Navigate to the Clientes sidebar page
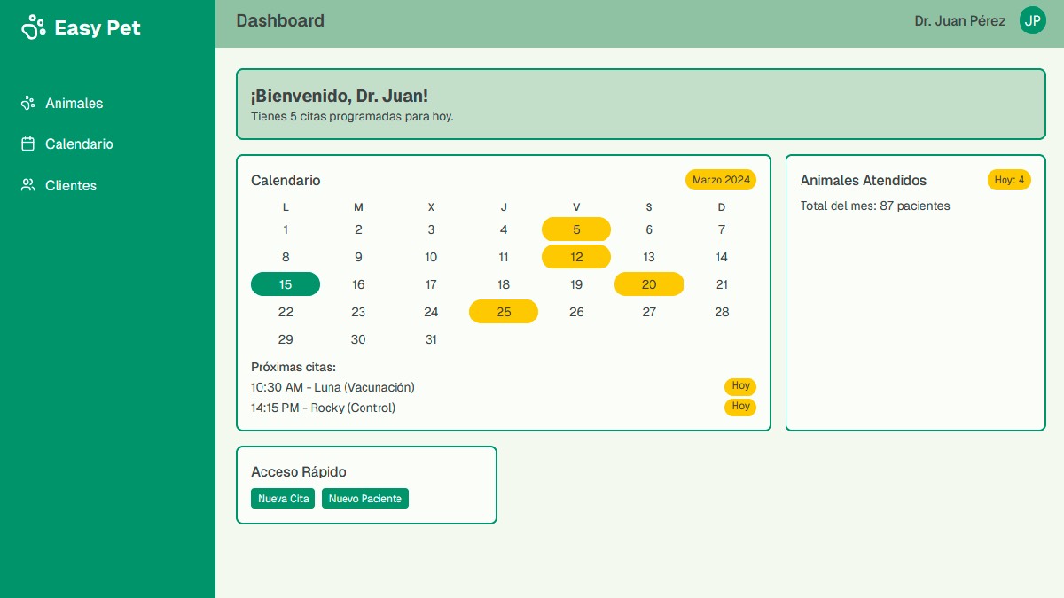This screenshot has height=598, width=1064. point(71,185)
